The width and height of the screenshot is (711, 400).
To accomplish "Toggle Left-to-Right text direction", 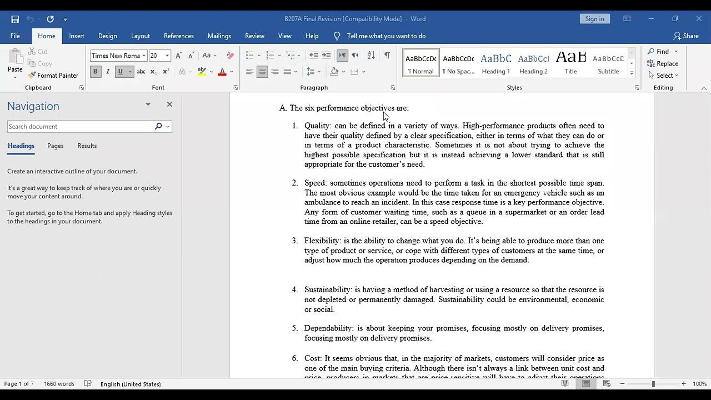I will tap(342, 56).
